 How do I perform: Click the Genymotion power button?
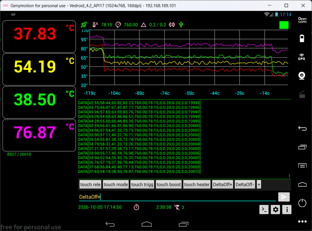pos(302,203)
